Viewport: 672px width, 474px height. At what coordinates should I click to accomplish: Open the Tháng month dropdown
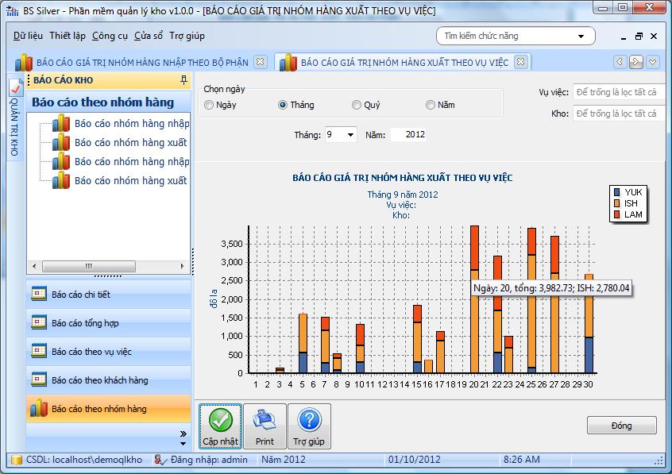(350, 135)
